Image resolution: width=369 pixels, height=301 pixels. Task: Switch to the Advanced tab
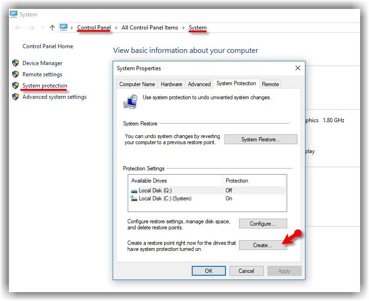(x=199, y=84)
